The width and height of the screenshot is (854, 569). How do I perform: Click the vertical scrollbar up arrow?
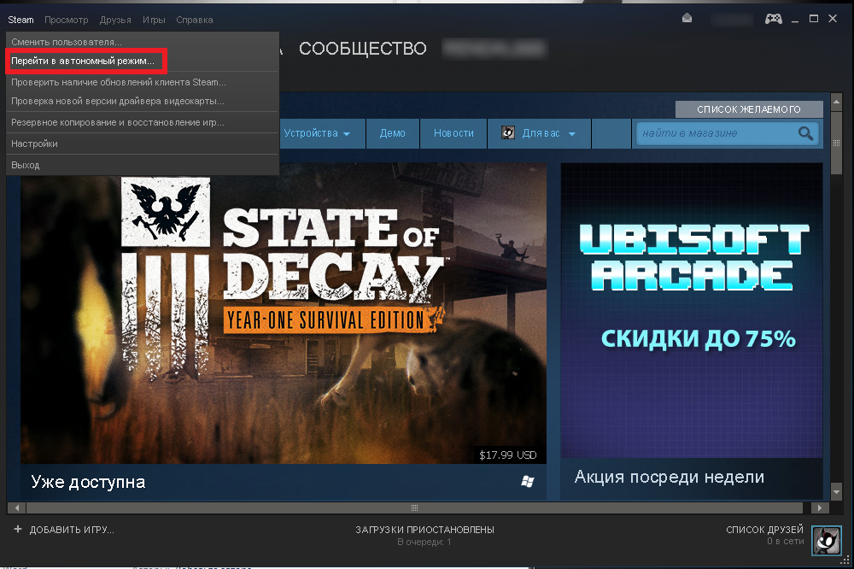coord(837,102)
